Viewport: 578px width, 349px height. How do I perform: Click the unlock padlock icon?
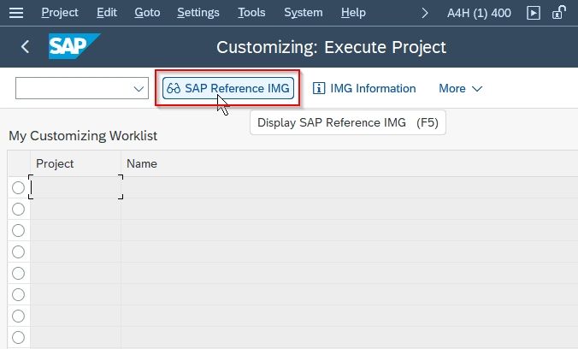pos(558,12)
